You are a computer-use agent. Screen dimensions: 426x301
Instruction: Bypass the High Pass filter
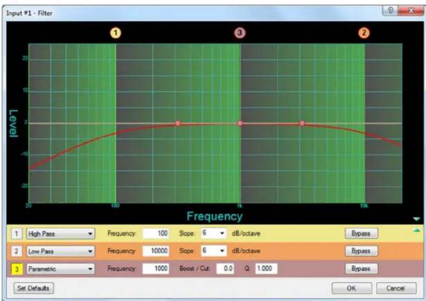[361, 233]
